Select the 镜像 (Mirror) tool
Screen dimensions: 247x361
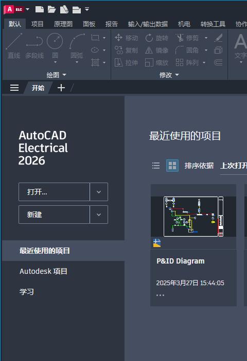(x=157, y=50)
